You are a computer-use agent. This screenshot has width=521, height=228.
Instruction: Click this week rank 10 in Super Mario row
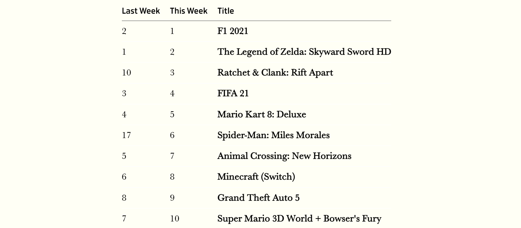[x=175, y=218]
